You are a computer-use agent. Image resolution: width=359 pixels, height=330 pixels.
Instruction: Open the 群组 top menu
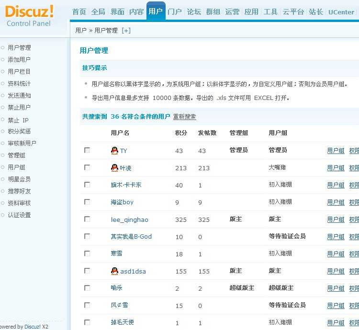point(213,12)
